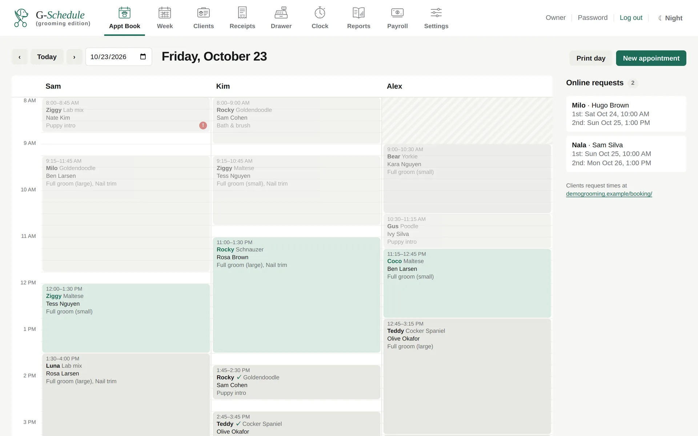
Task: Open Coco Maltese 11:15–12:45 PM appointment
Action: point(467,283)
